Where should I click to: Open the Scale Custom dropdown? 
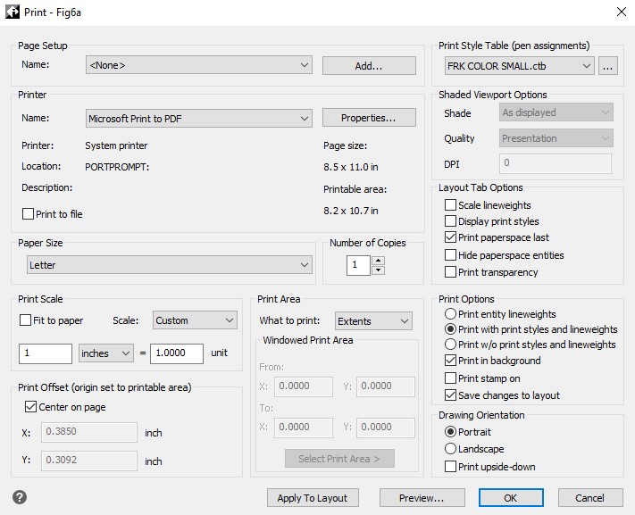click(195, 320)
